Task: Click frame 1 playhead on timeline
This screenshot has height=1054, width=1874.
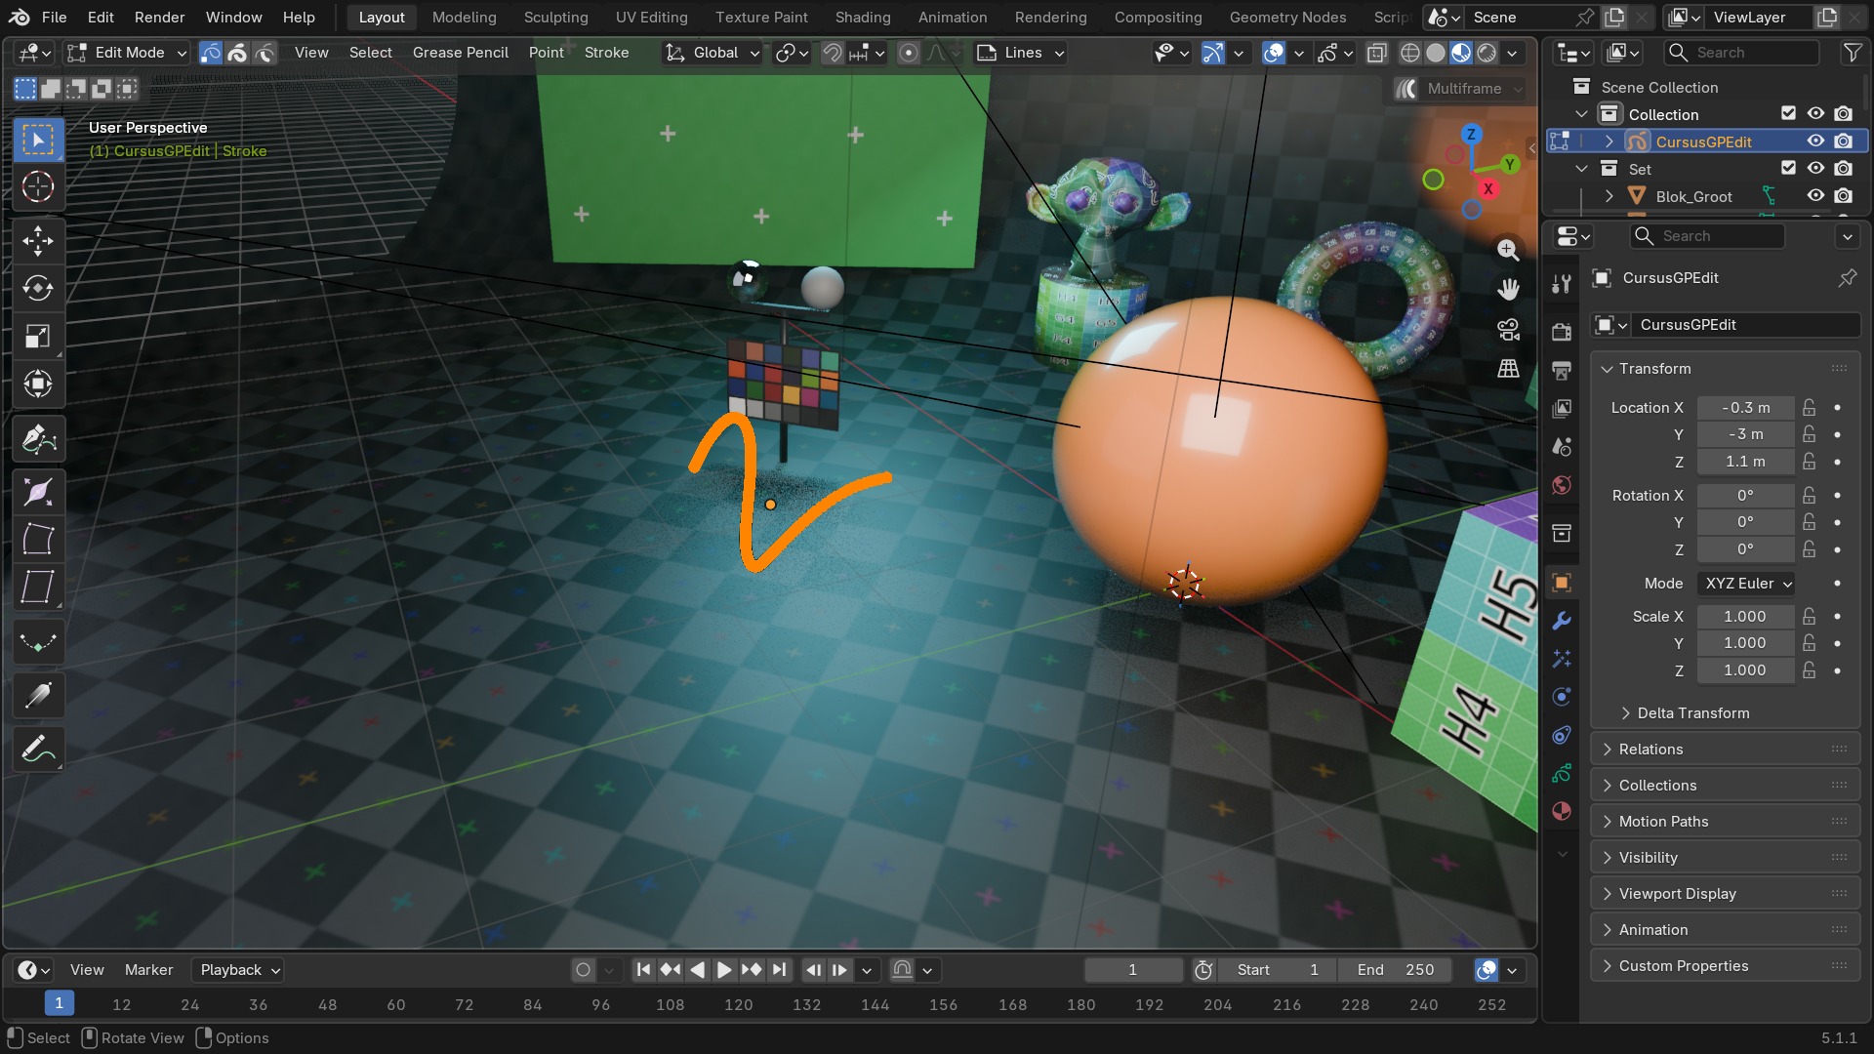Action: 59,1003
